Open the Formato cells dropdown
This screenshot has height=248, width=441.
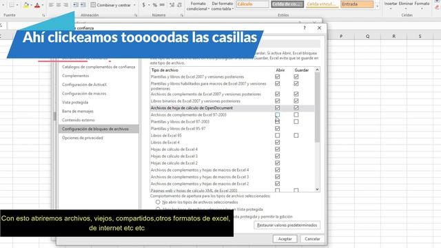point(422,6)
